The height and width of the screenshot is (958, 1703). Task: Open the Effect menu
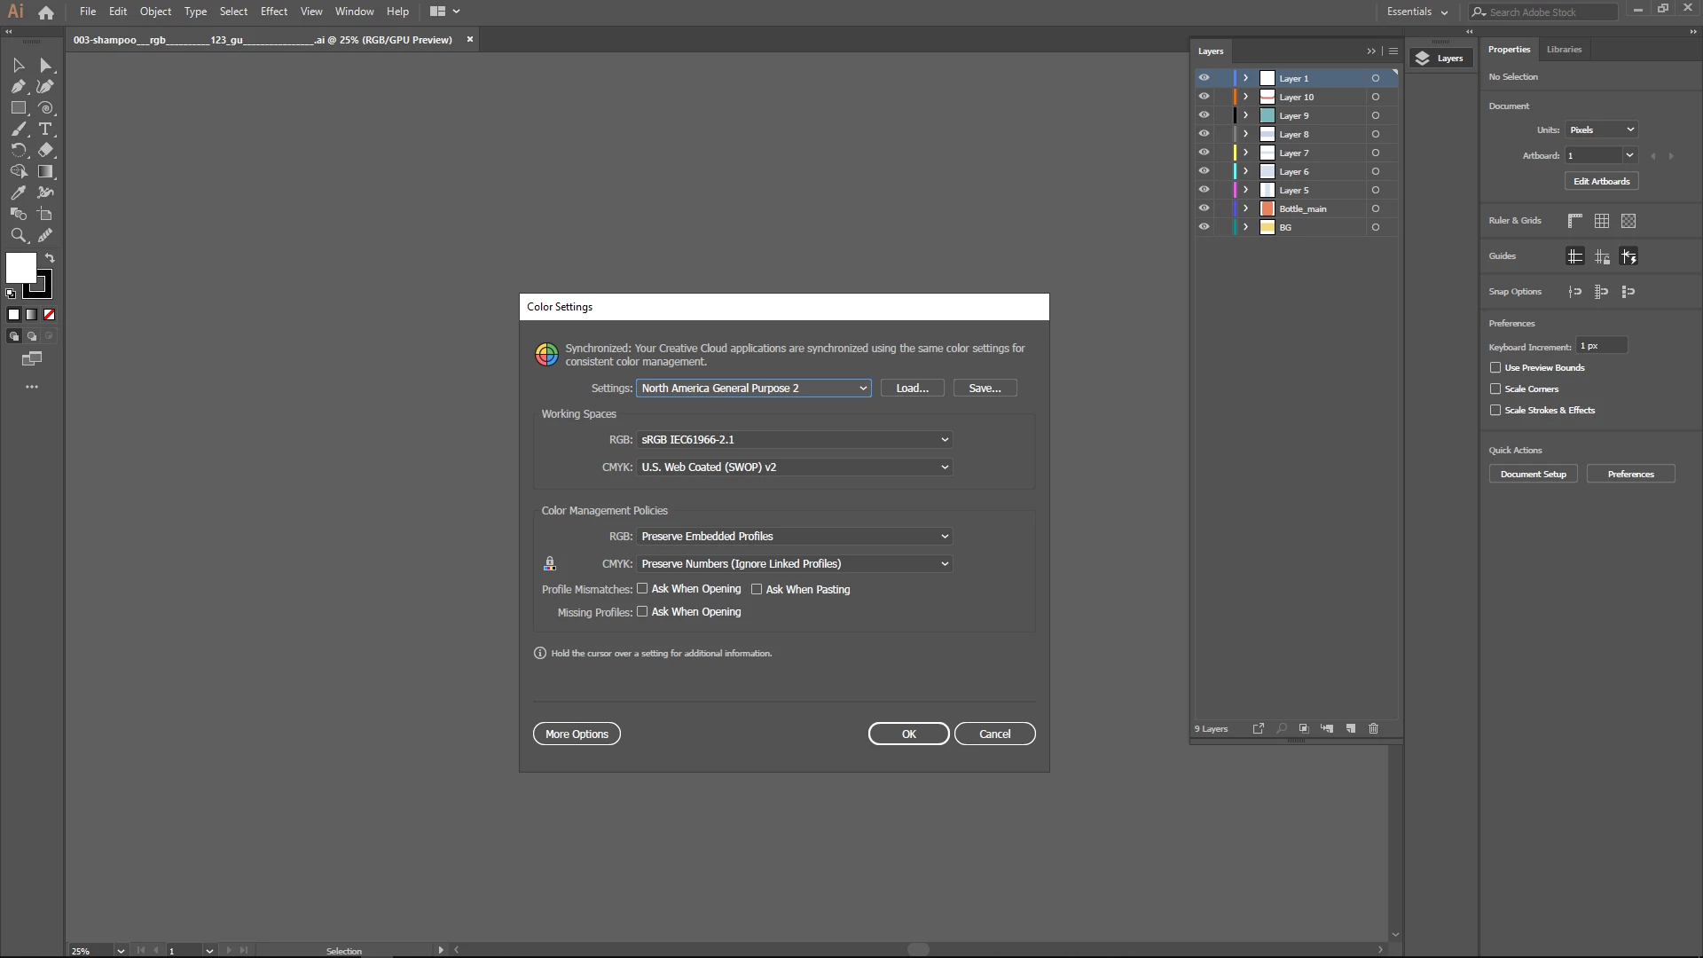tap(273, 12)
